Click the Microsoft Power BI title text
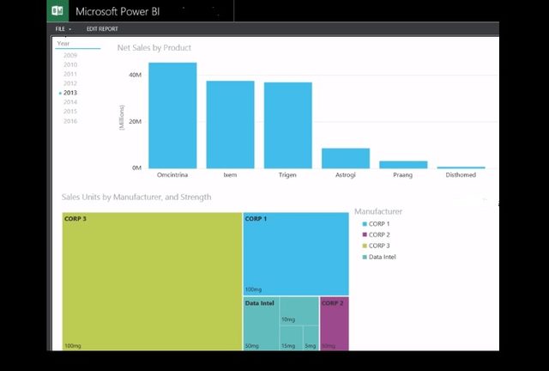The image size is (549, 371). click(x=118, y=11)
